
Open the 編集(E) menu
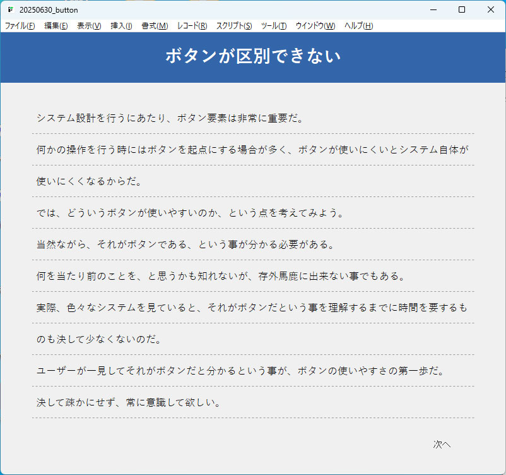56,26
